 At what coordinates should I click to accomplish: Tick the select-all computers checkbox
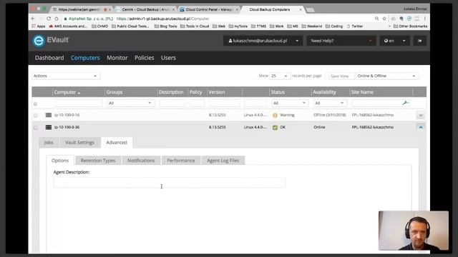coord(35,104)
